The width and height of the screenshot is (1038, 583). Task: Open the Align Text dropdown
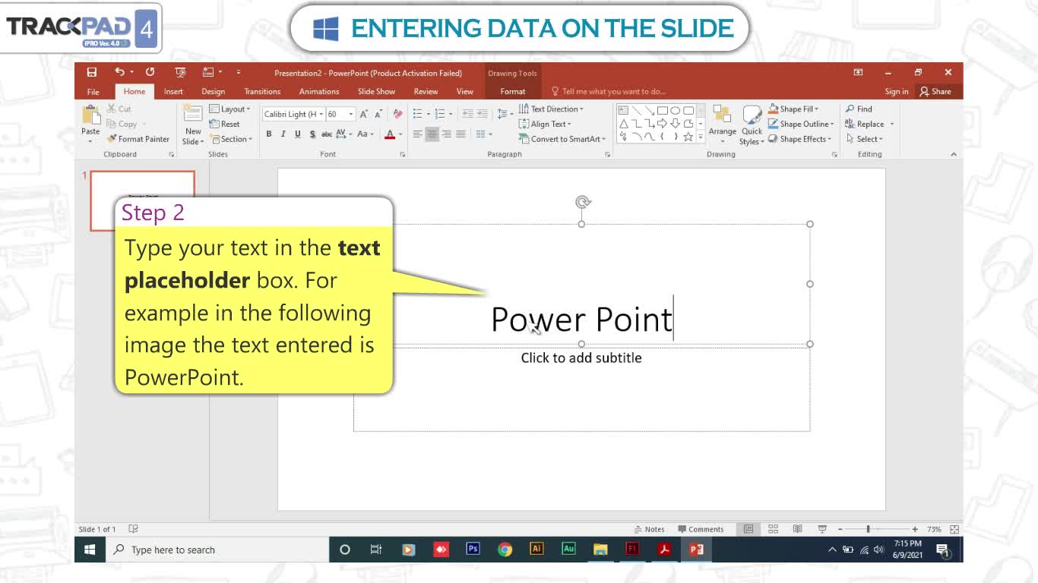click(x=545, y=124)
